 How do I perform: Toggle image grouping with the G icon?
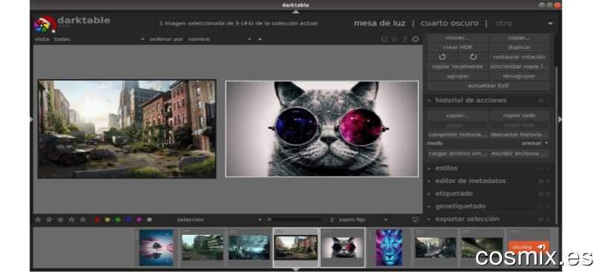click(384, 39)
